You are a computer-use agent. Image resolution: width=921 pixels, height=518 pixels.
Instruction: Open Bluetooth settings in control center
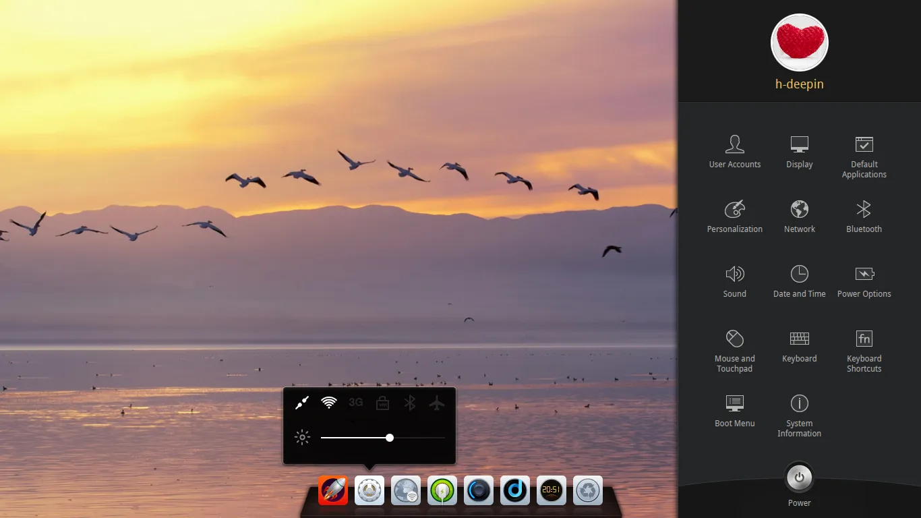[864, 217]
